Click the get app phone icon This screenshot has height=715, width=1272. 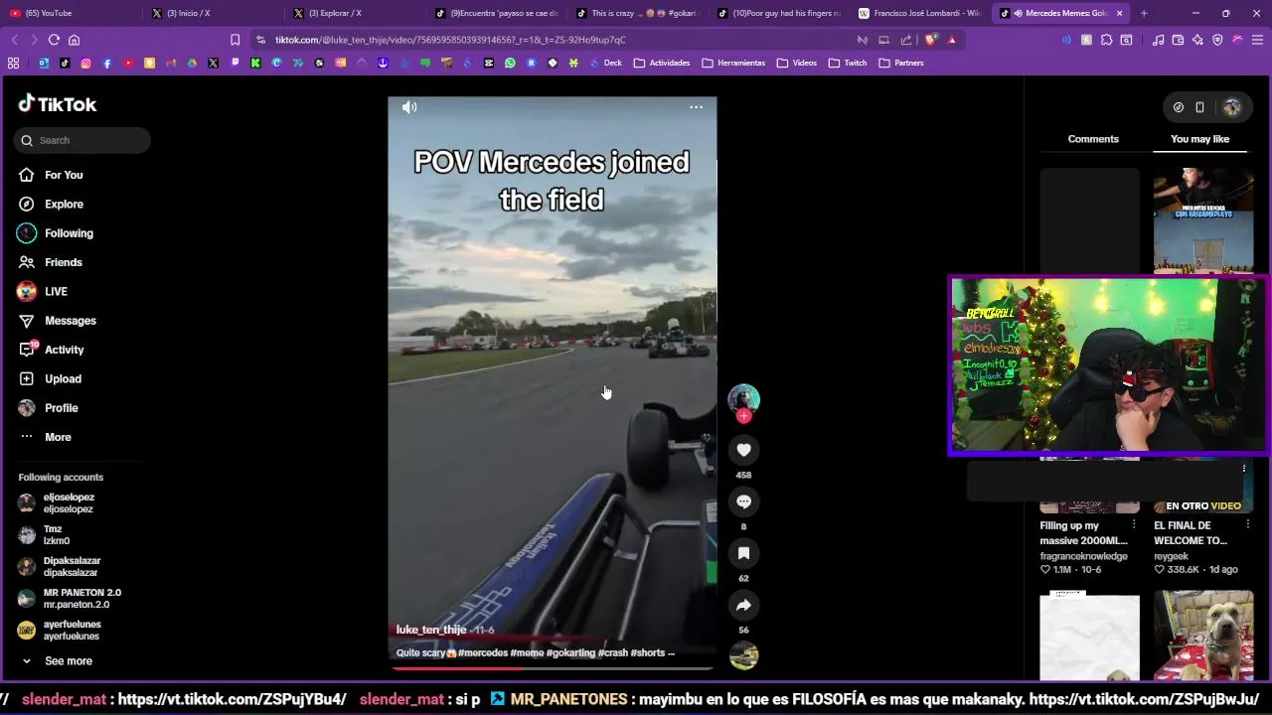[1199, 107]
